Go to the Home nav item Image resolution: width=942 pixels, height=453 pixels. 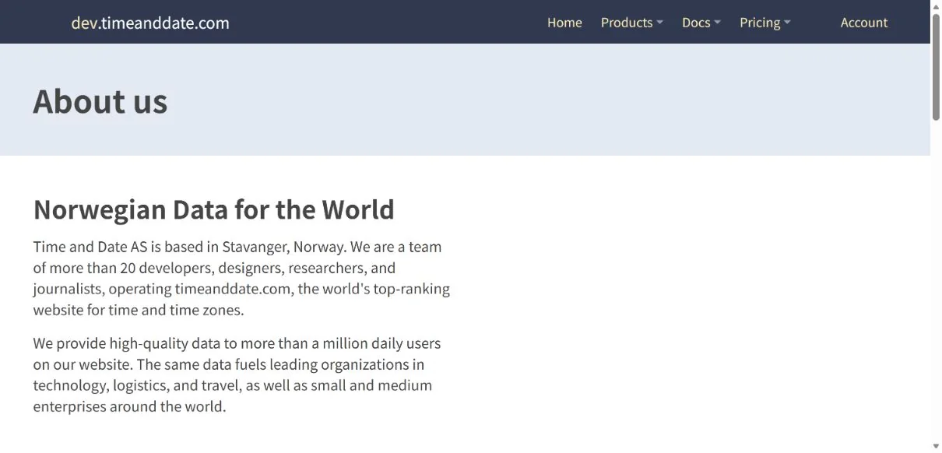tap(564, 23)
